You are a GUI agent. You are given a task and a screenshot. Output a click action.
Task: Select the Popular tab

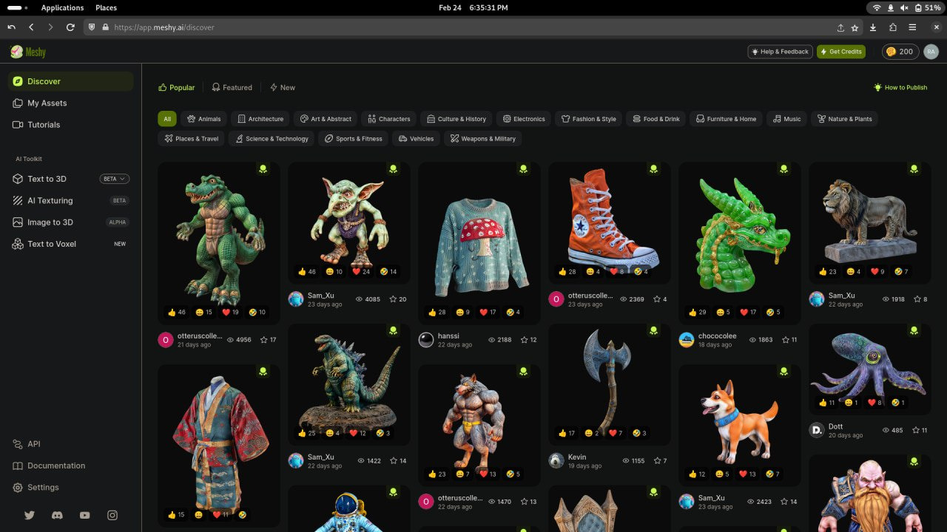pos(176,87)
